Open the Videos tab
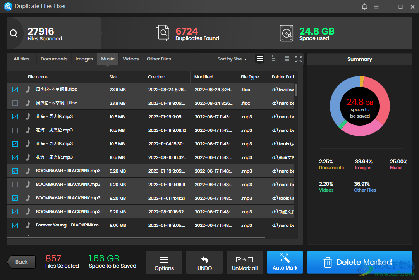The width and height of the screenshot is (419, 280). (131, 59)
